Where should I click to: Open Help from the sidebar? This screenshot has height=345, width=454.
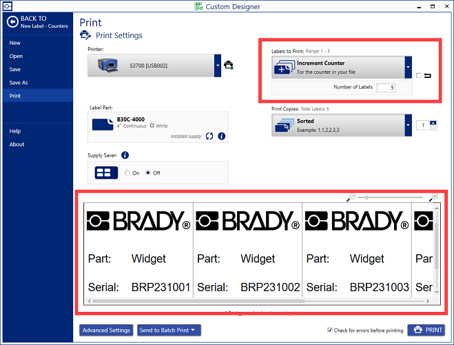15,131
